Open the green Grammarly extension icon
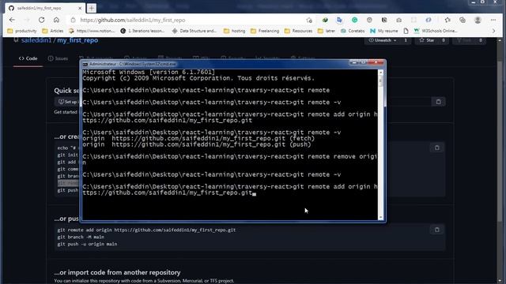Image resolution: width=506 pixels, height=284 pixels. (x=354, y=20)
